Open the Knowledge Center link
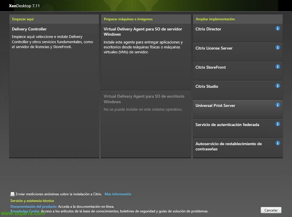 point(25,211)
